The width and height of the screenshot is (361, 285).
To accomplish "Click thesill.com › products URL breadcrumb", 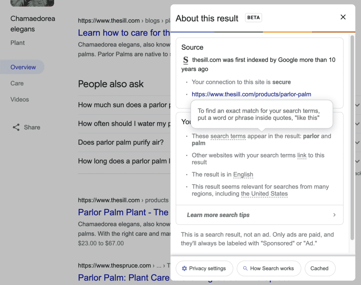I will tap(123, 200).
